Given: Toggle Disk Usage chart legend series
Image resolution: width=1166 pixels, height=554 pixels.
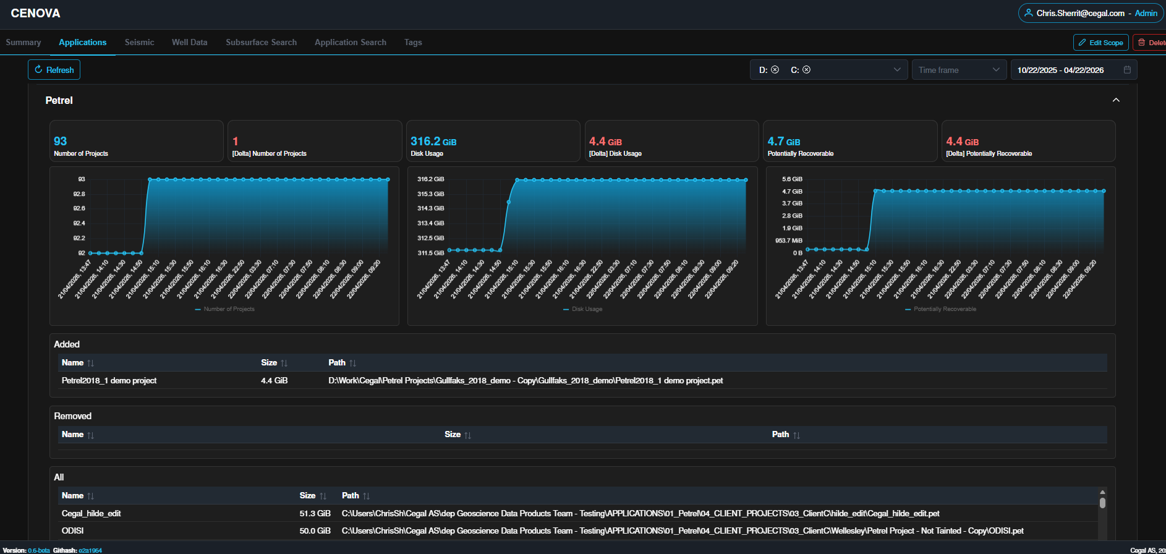Looking at the screenshot, I should click(582, 309).
